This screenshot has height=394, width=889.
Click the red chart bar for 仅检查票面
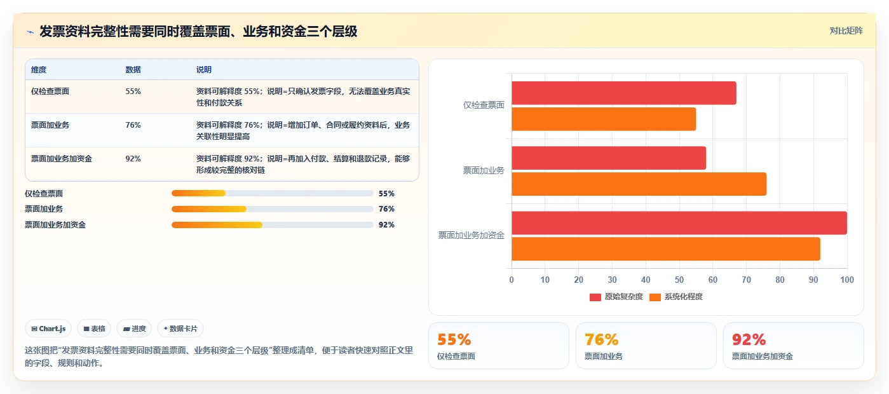[624, 93]
